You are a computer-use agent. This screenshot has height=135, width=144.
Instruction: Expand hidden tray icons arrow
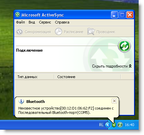108,125
